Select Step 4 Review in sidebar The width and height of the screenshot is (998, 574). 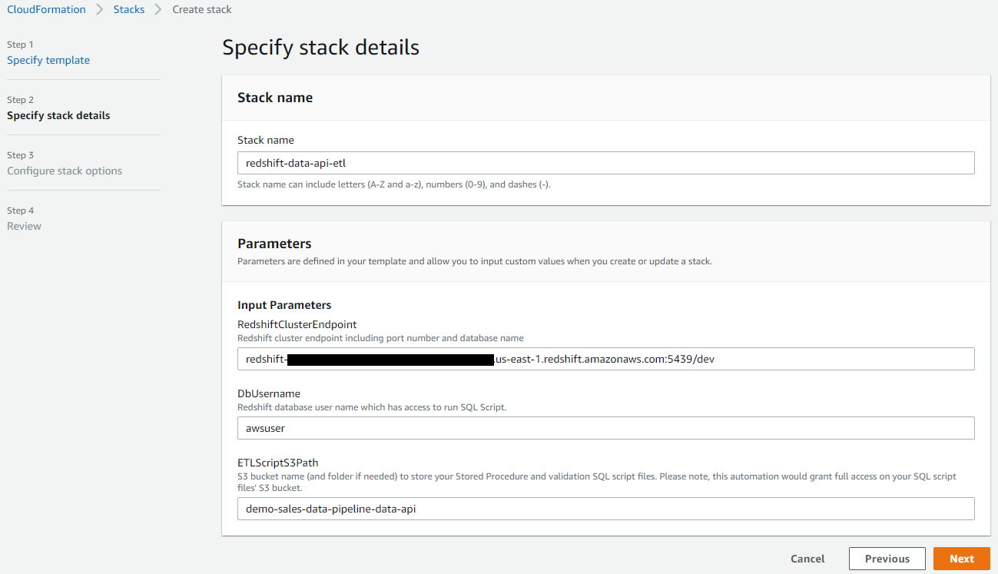pyautogui.click(x=24, y=226)
